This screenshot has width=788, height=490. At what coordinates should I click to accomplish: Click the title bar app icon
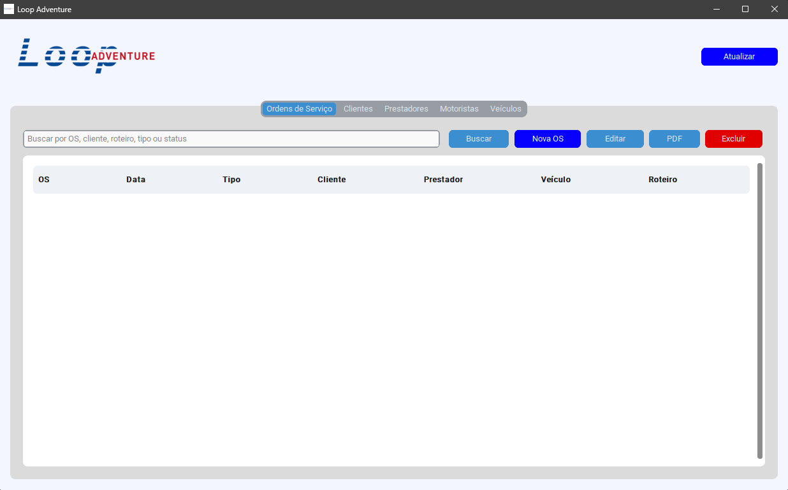tap(9, 10)
